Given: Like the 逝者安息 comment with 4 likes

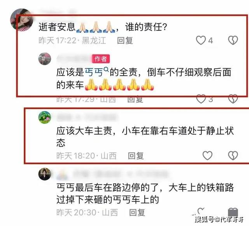Looking at the screenshot, I should [201, 40].
